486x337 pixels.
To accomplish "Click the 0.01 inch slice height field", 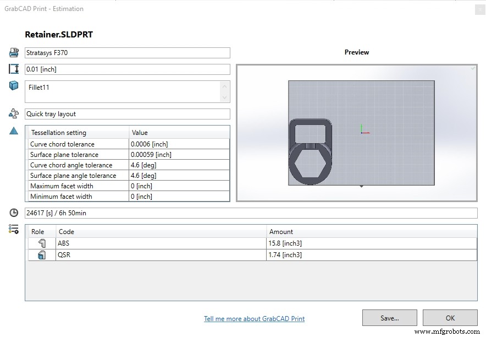I will pyautogui.click(x=128, y=69).
